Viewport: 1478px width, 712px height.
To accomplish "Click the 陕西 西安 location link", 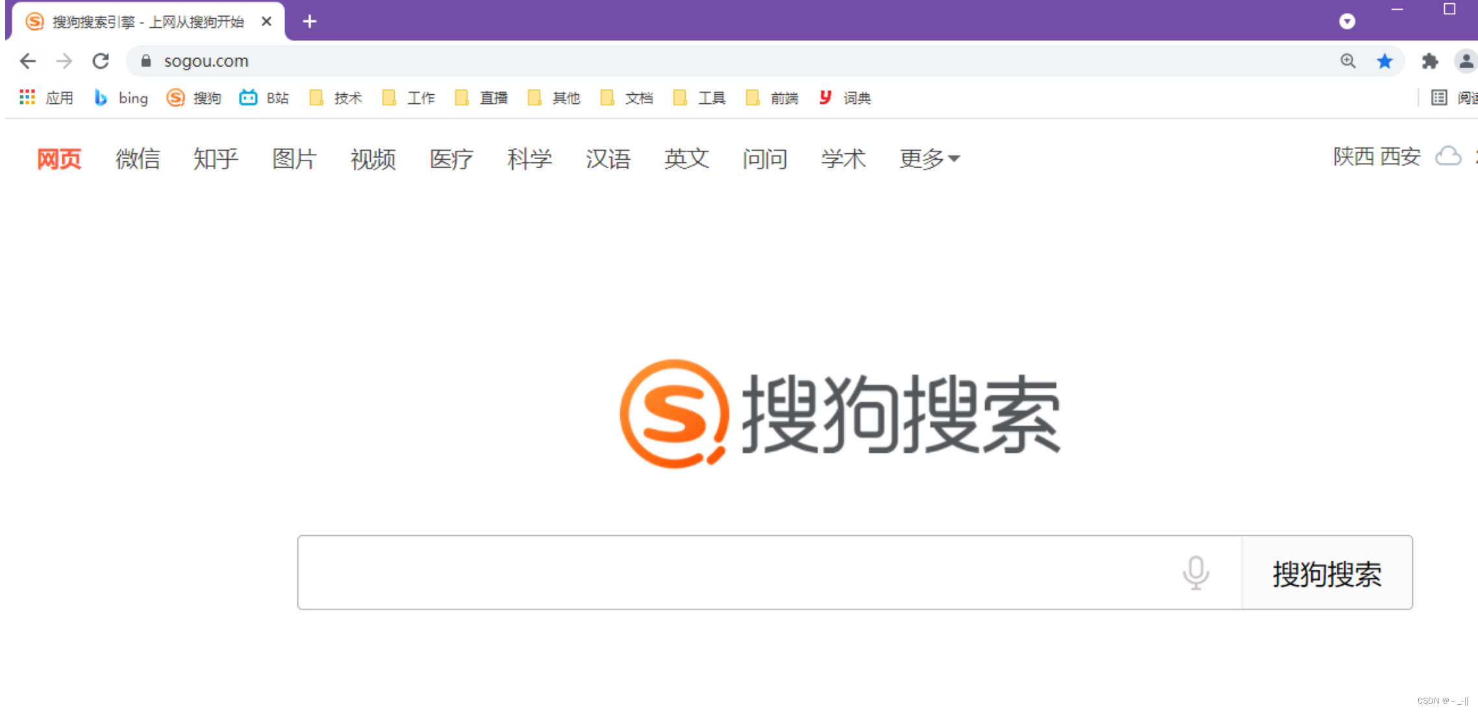I will (x=1373, y=157).
